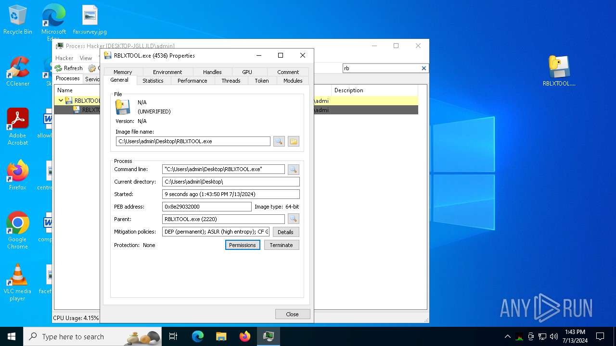Click the Parent process field
The width and height of the screenshot is (616, 346).
click(223, 219)
